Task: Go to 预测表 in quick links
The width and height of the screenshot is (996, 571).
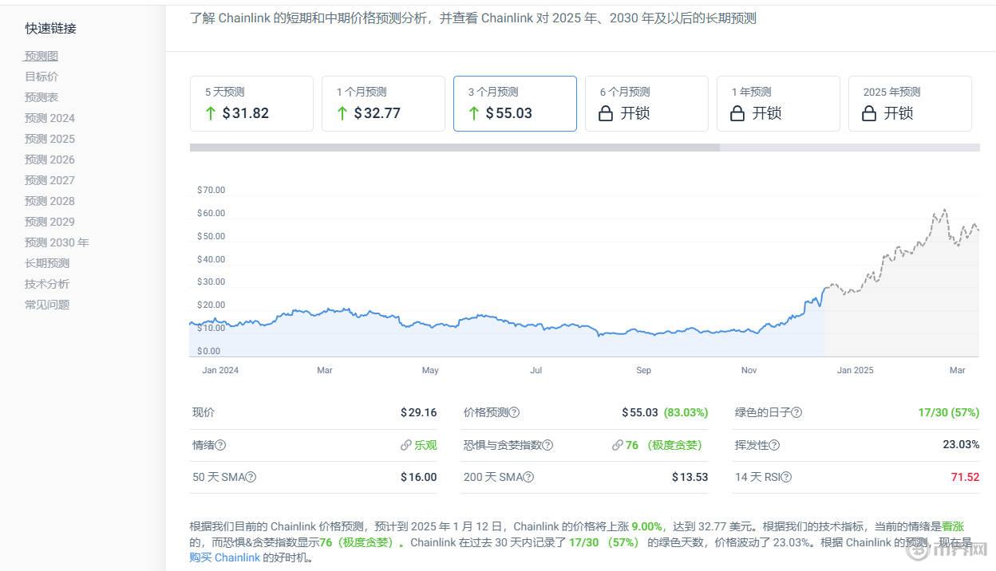Action: (41, 97)
